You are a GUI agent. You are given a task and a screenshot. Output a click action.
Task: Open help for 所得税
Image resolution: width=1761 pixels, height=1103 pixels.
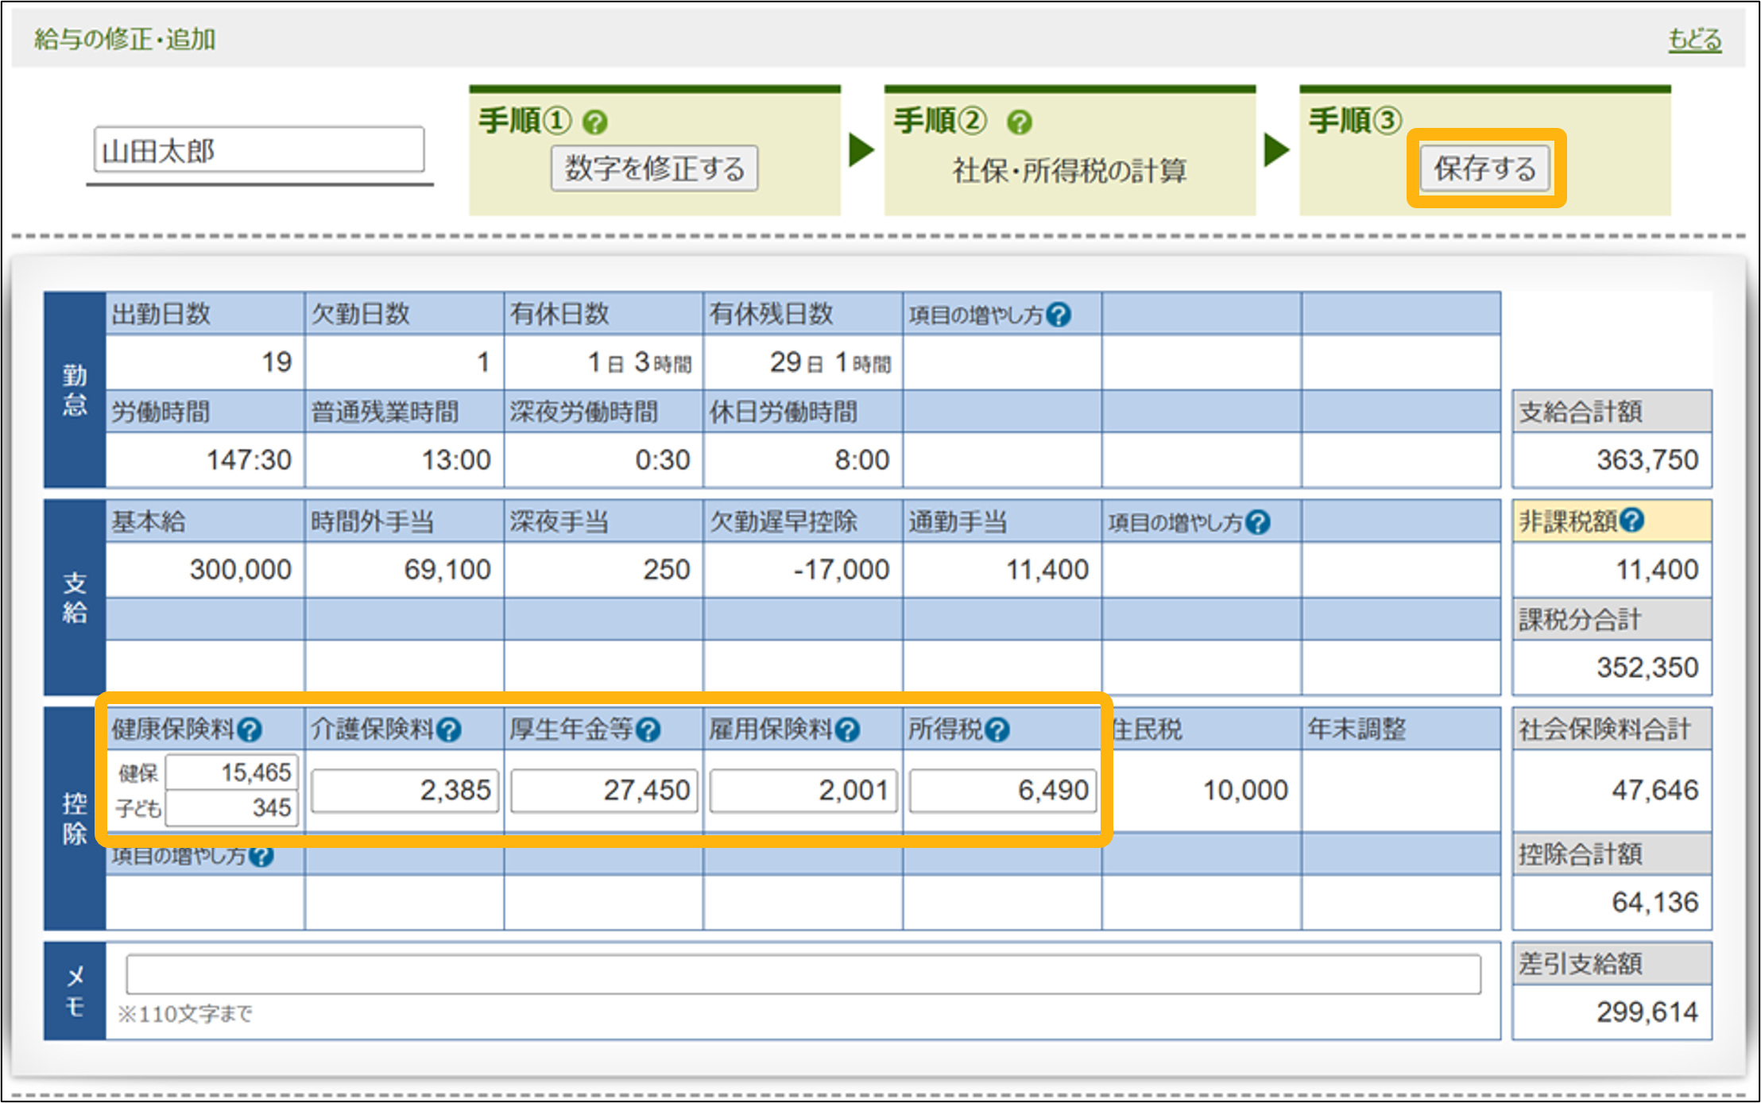997,730
